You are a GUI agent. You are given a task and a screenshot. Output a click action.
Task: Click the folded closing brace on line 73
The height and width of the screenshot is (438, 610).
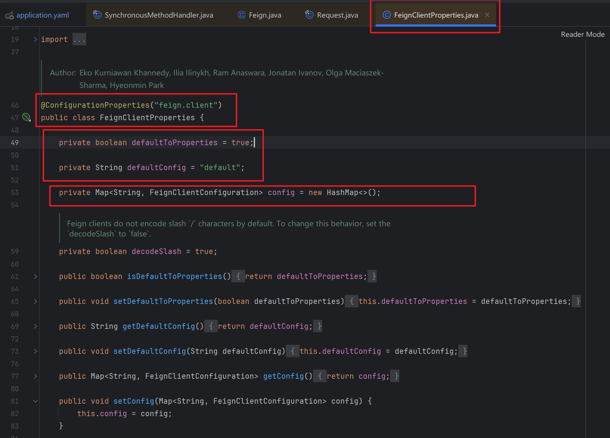tap(463, 351)
